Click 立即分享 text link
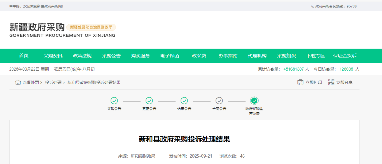The height and width of the screenshot is (164, 382). (x=344, y=83)
